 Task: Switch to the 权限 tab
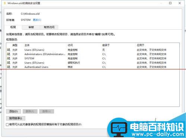(x=13, y=27)
